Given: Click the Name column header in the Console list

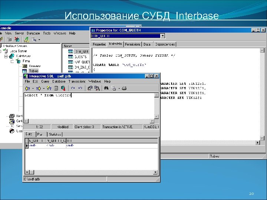Looking at the screenshot, I should click(76, 46).
